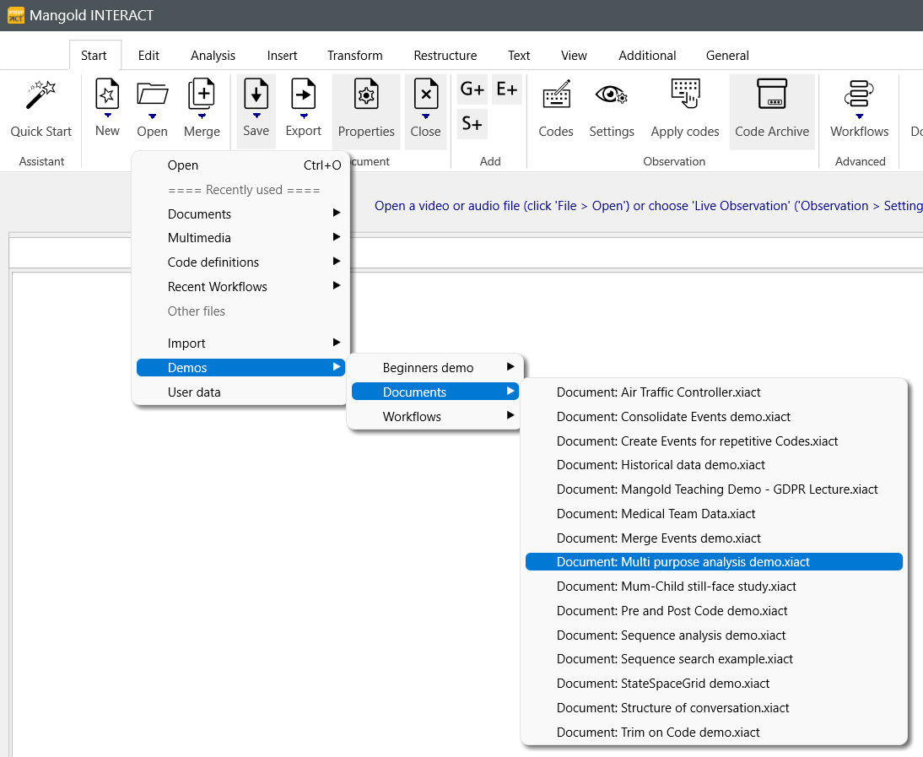Viewport: 923px width, 757px height.
Task: Open Observation Settings eye icon
Action: (612, 95)
